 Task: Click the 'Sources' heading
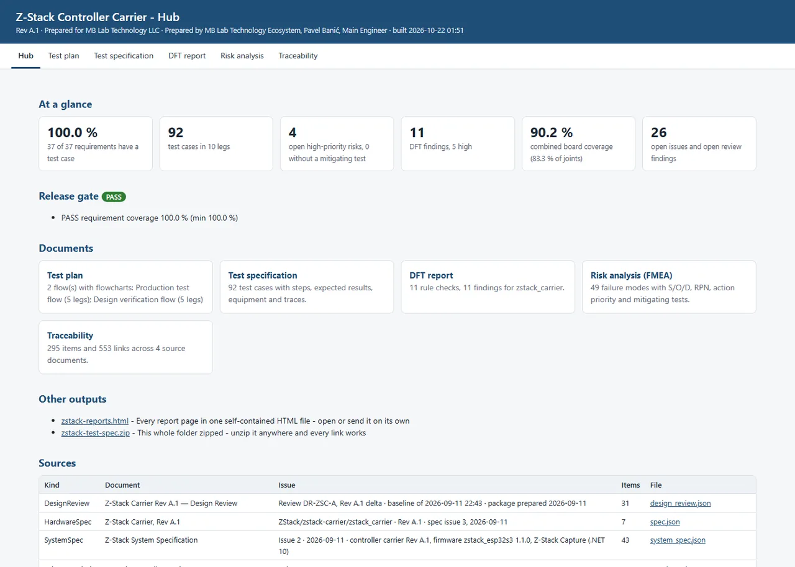(57, 463)
